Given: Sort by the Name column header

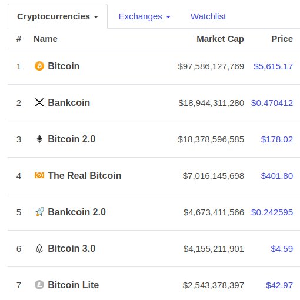Looking at the screenshot, I should click(x=45, y=39).
